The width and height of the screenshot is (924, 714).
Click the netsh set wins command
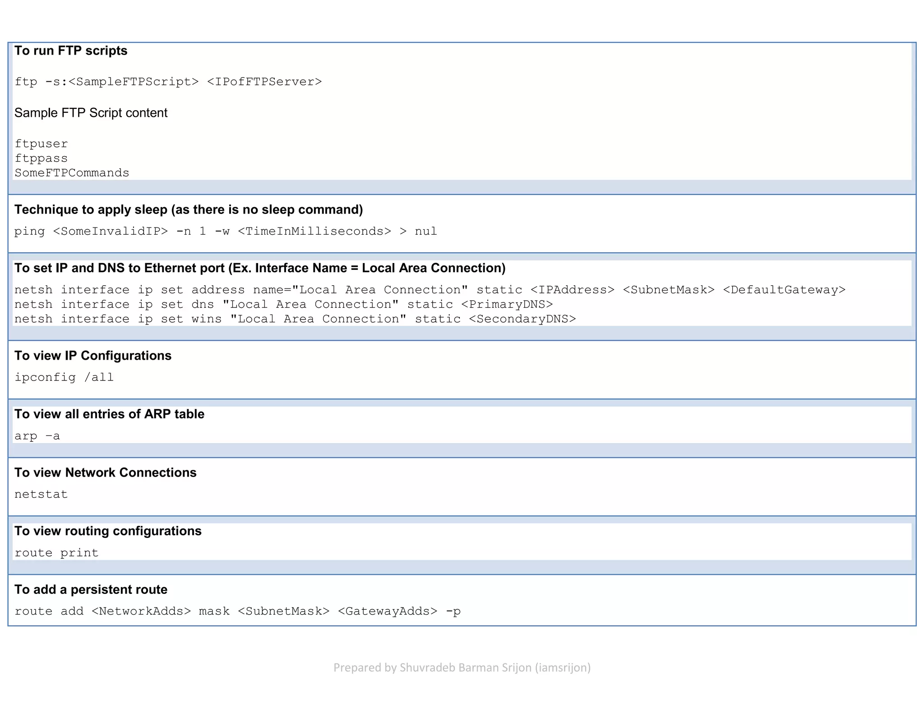pyautogui.click(x=295, y=319)
